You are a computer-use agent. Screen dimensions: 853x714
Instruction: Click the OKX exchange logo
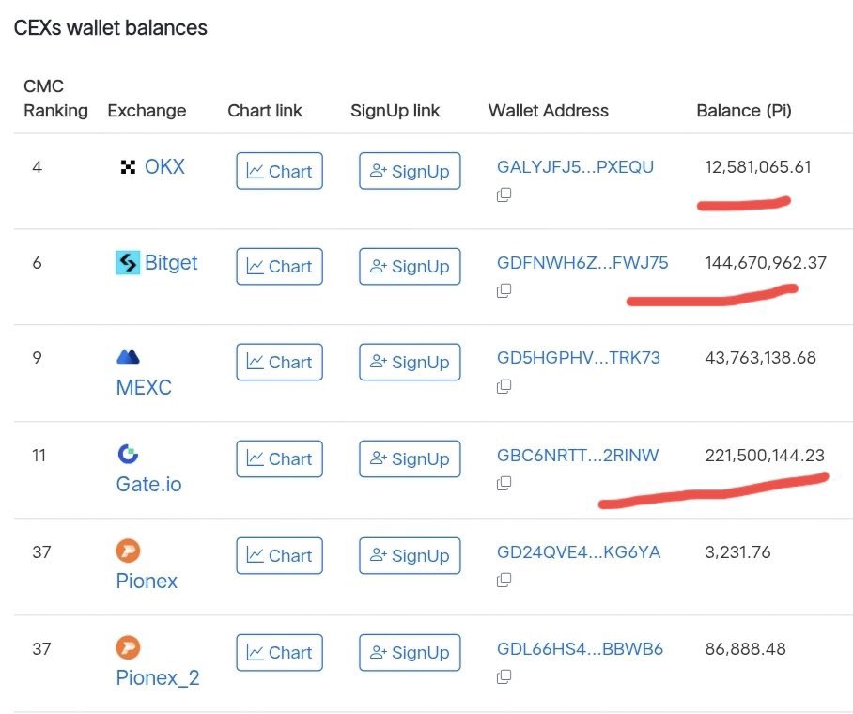(128, 167)
